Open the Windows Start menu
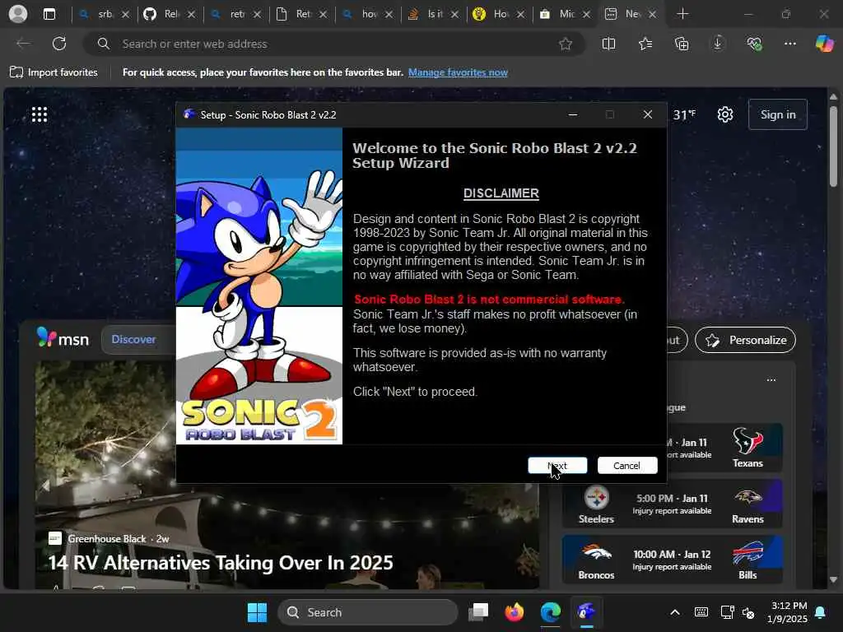 [257, 612]
